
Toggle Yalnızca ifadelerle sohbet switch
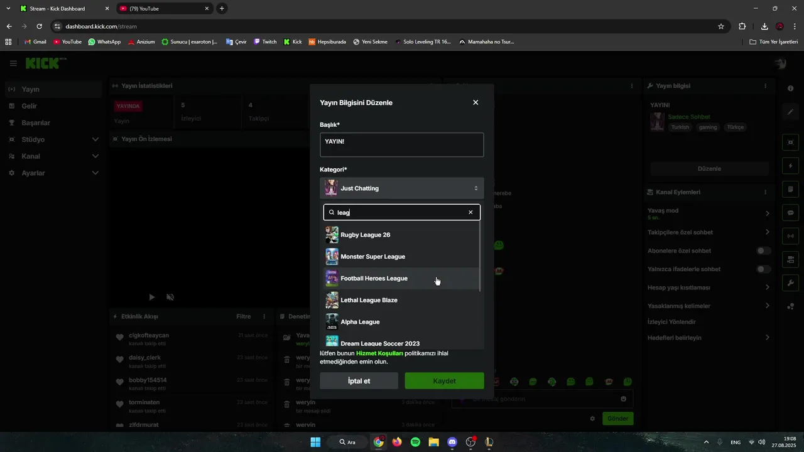pos(764,269)
